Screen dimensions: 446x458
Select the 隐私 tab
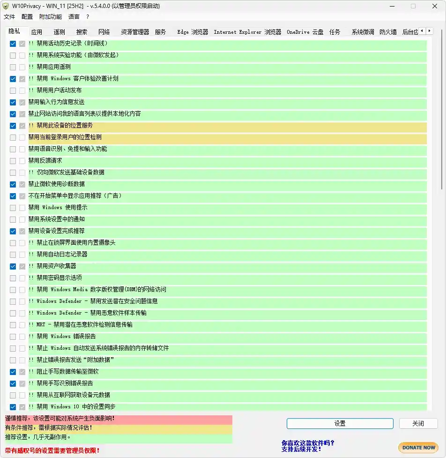point(15,31)
